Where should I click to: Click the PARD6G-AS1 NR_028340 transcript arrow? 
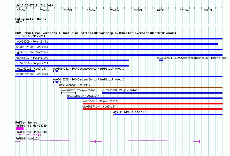pos(28,135)
